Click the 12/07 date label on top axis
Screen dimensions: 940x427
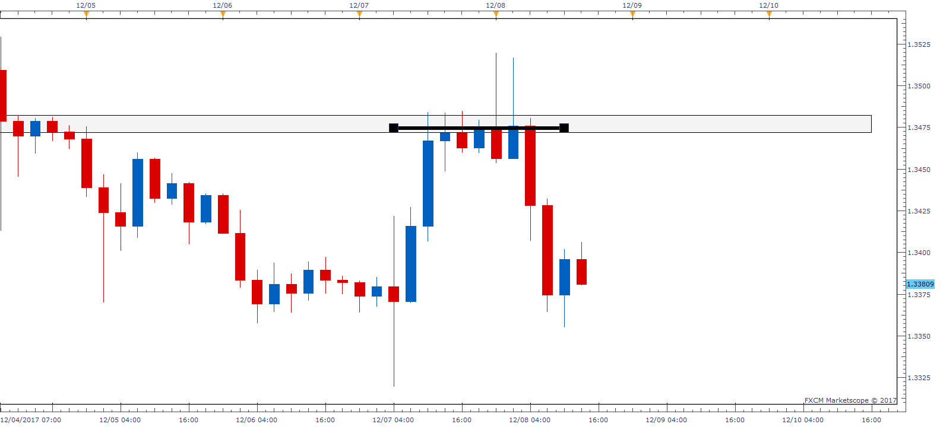(359, 5)
